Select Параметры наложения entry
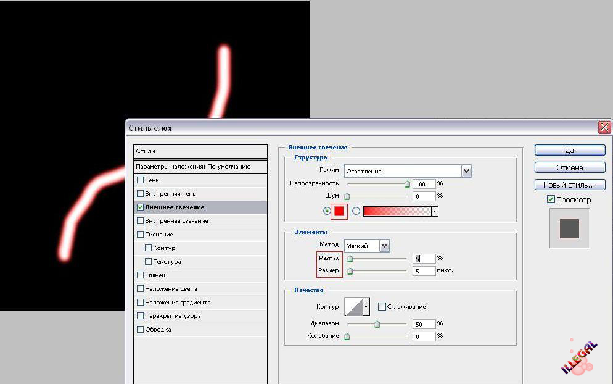 [193, 167]
